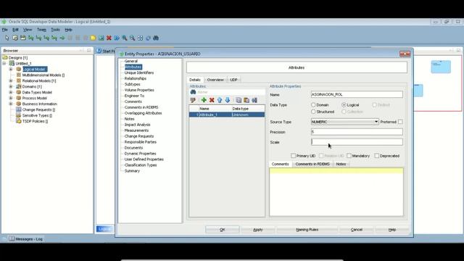Open the Edit menu
Viewport: 464px width, 261px height.
pos(15,30)
